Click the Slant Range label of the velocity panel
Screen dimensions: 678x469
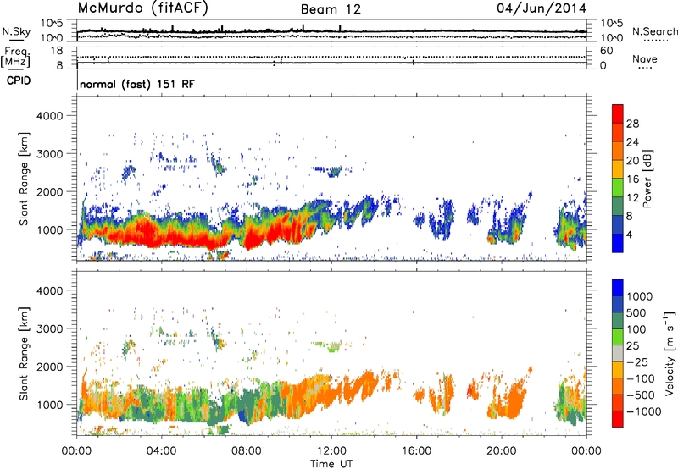(24, 354)
